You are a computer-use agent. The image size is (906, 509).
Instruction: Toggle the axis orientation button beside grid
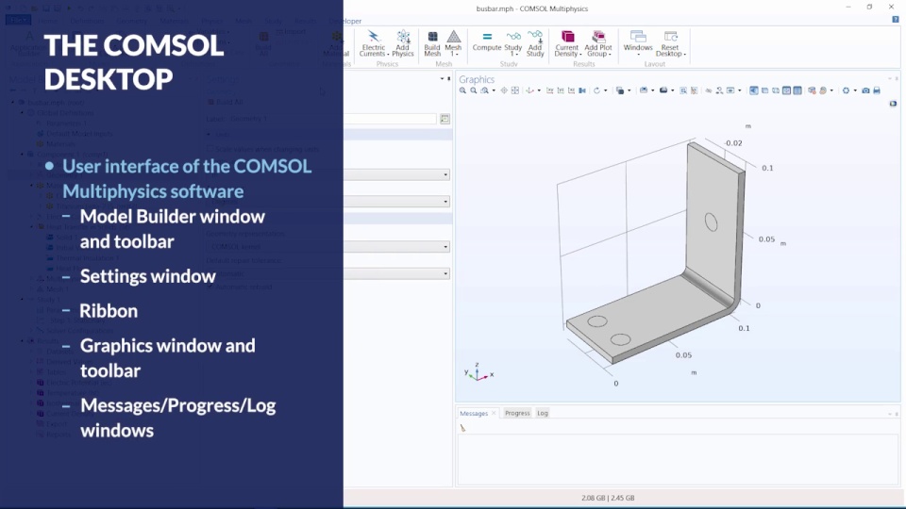click(x=798, y=90)
